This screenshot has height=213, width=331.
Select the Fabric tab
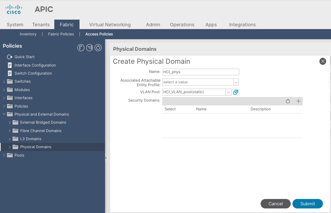pos(67,25)
